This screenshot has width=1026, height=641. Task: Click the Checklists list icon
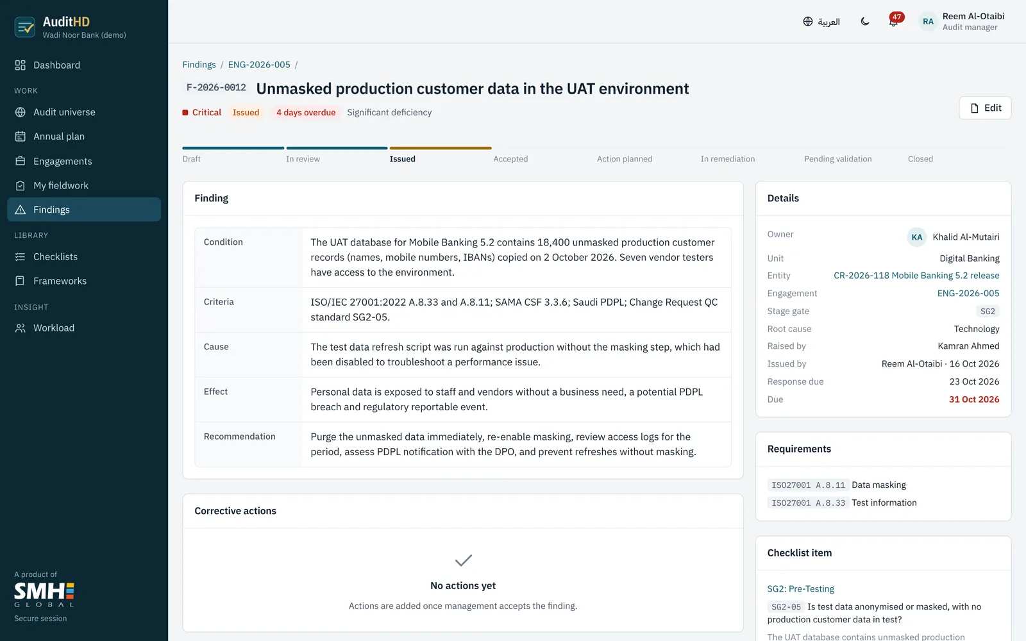(21, 256)
